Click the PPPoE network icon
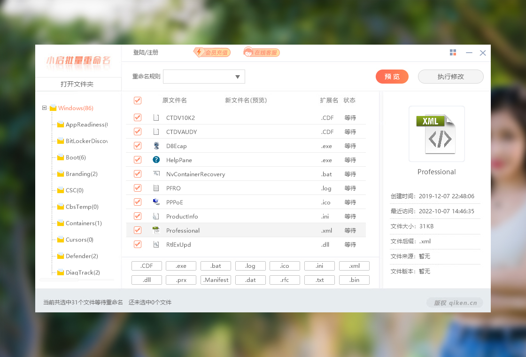The width and height of the screenshot is (526, 357). pyautogui.click(x=156, y=202)
